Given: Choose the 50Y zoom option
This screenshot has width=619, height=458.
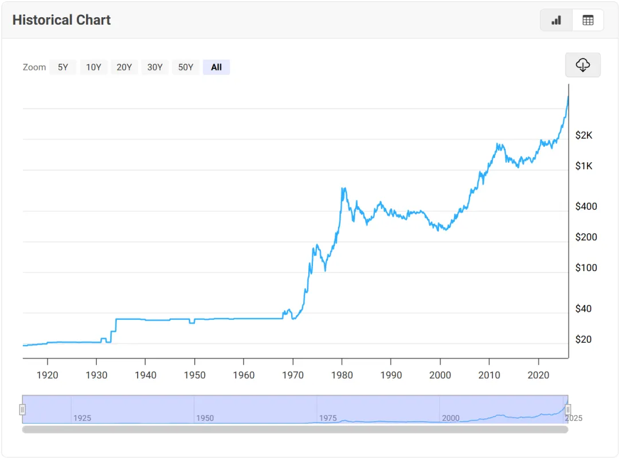Looking at the screenshot, I should pos(186,67).
